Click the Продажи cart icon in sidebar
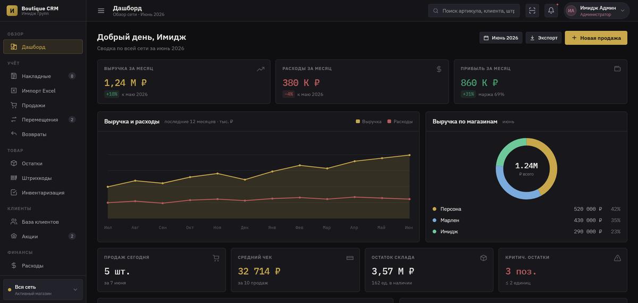 pyautogui.click(x=14, y=105)
